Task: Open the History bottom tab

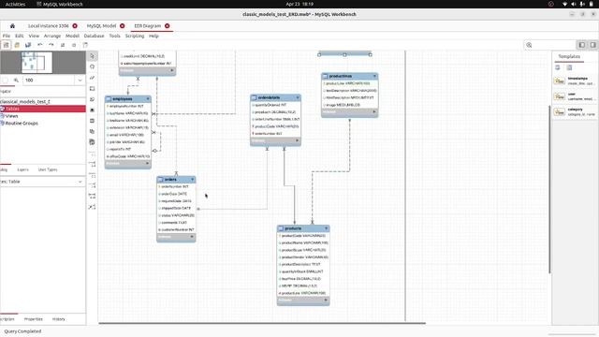Action: tap(58, 319)
